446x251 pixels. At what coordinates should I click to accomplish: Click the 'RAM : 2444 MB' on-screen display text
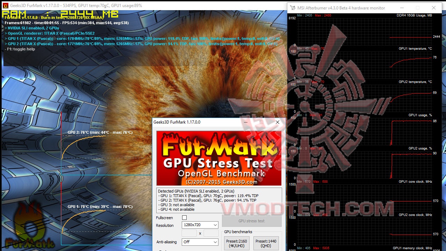pyautogui.click(x=60, y=14)
